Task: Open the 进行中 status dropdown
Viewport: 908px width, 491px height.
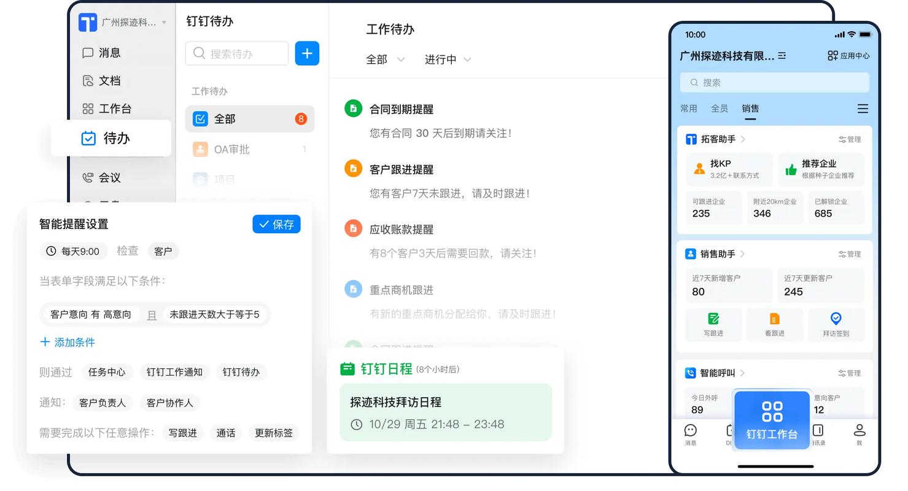Action: (448, 60)
